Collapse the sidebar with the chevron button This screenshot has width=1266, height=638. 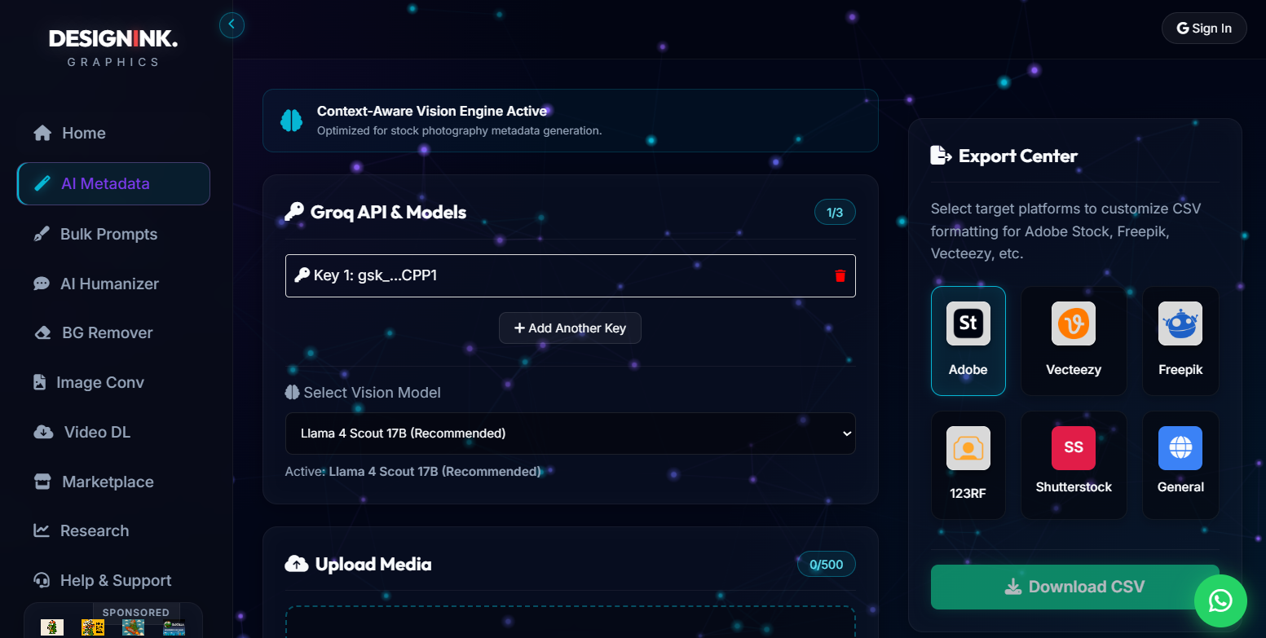(x=232, y=25)
